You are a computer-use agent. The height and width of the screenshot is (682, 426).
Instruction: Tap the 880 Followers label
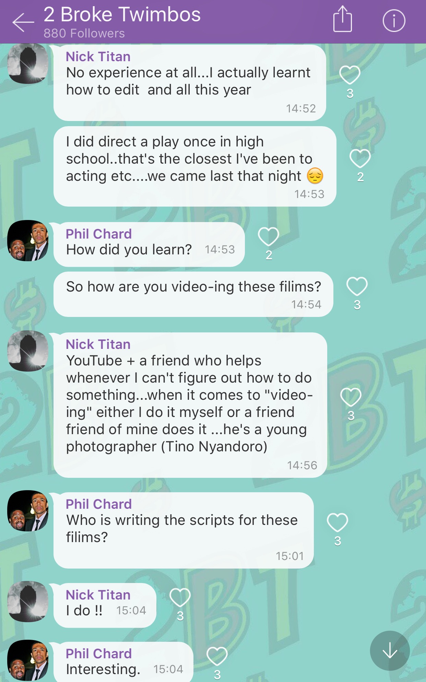point(84,33)
